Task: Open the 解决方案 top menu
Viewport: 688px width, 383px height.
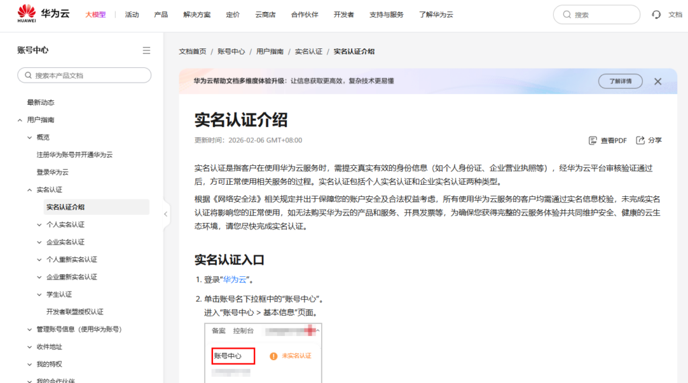Action: point(197,15)
